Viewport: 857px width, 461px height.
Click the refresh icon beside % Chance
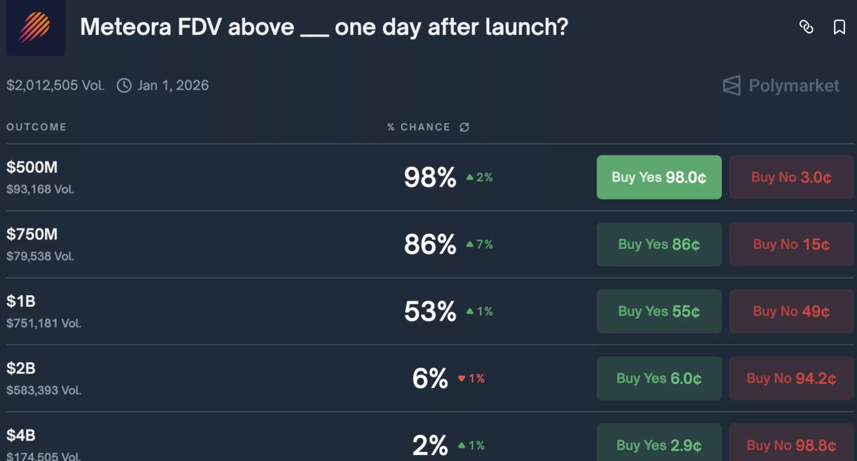tap(464, 127)
